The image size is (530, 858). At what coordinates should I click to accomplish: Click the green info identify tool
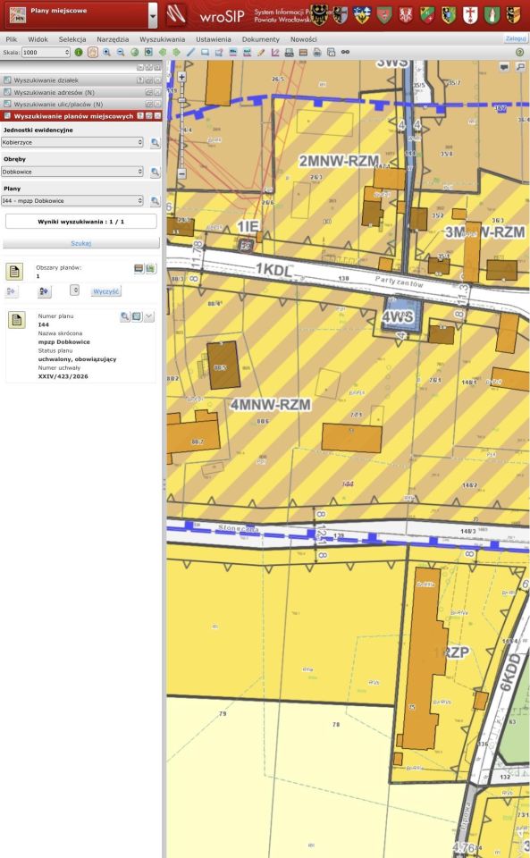[79, 53]
